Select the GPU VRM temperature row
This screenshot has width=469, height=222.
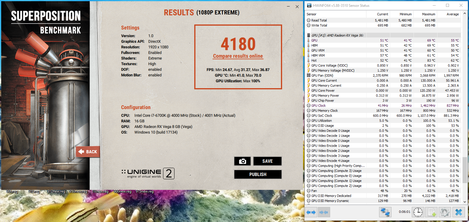click(383, 50)
